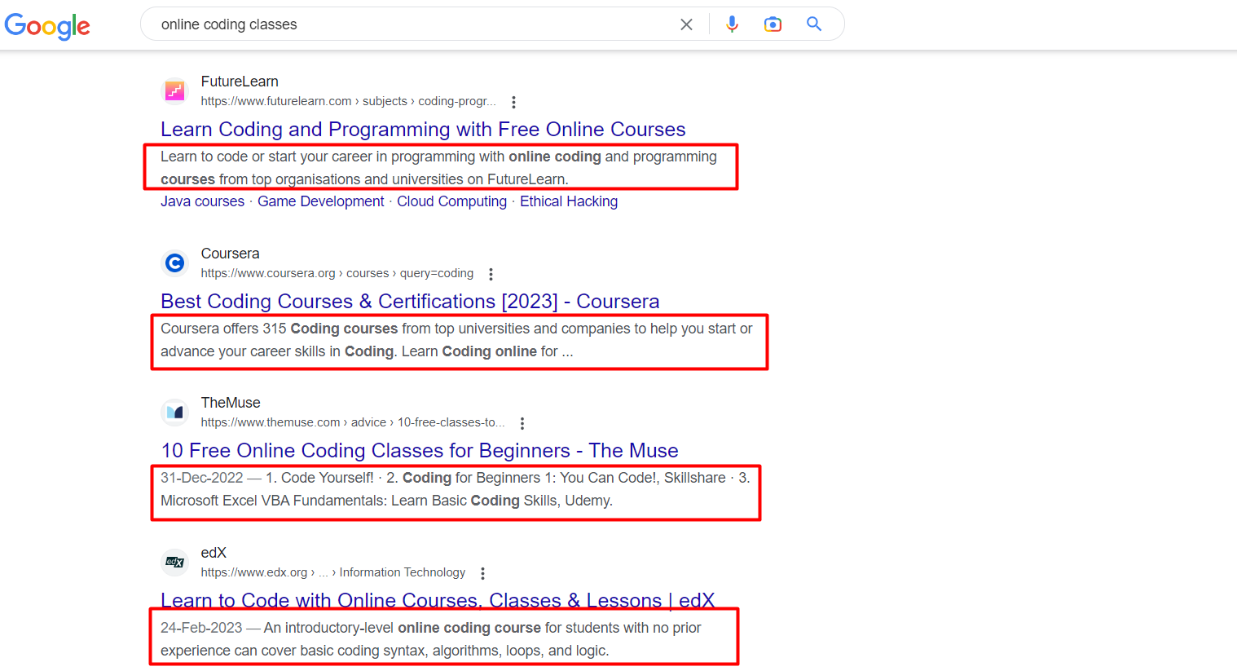Click the edX favicon
Viewport: 1237px width, 671px height.
coord(174,562)
